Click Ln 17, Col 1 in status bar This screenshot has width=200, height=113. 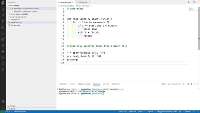123,112
